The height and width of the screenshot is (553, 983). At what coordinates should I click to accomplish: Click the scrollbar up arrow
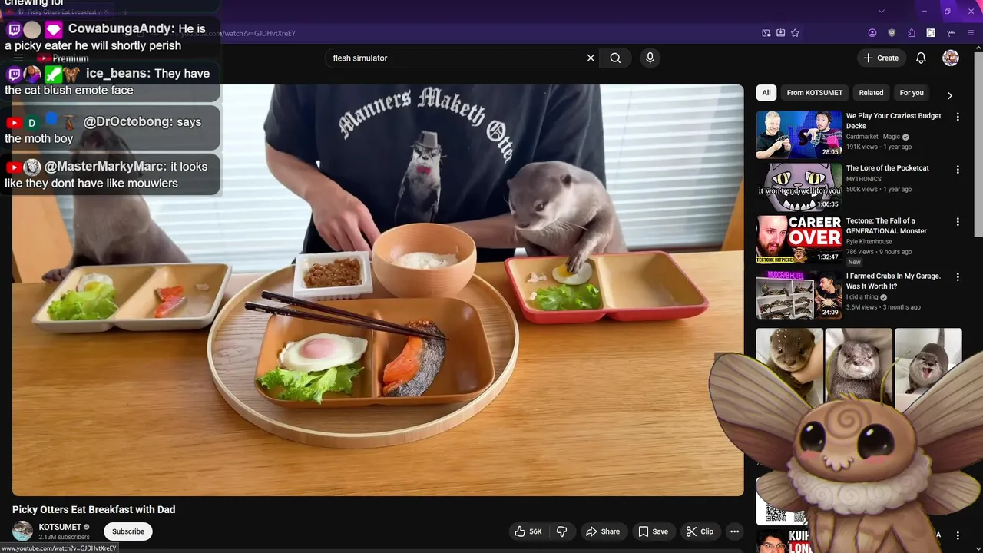coord(978,49)
